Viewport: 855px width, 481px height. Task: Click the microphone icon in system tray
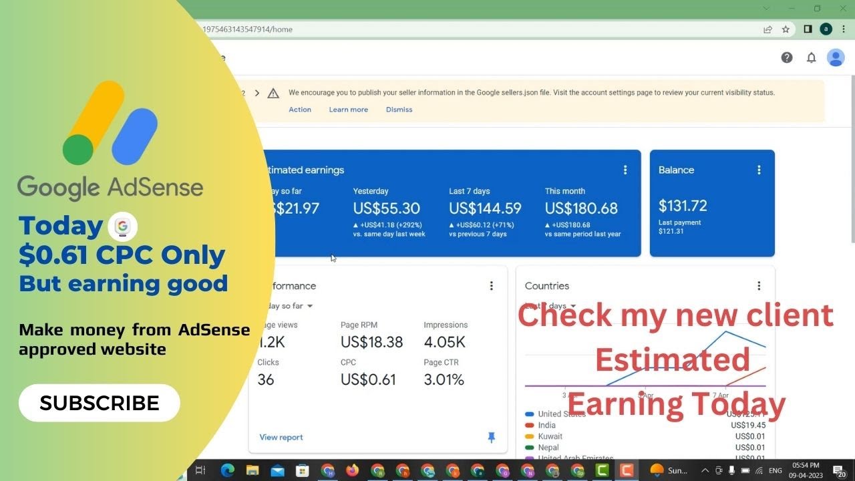pos(732,470)
